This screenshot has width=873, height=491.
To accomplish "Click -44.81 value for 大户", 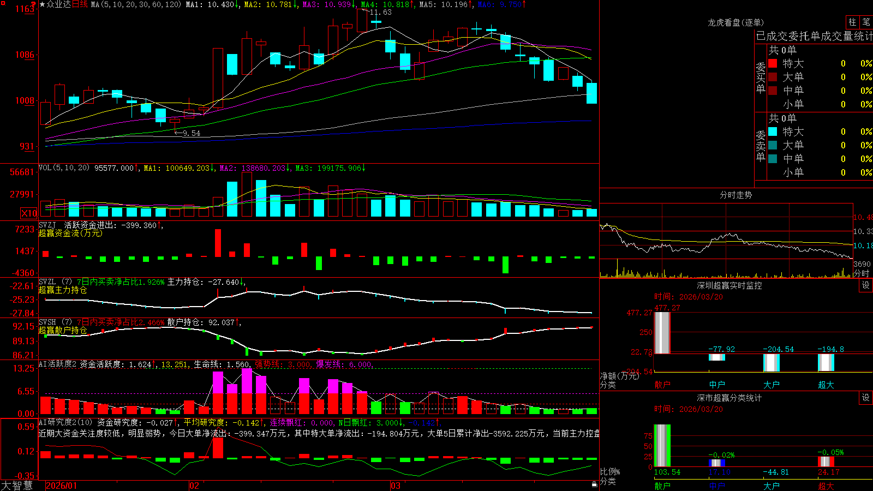I will (776, 472).
